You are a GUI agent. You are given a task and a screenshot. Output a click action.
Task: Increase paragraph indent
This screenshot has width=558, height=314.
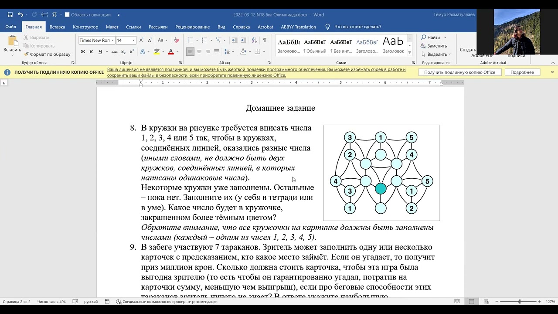(x=244, y=40)
